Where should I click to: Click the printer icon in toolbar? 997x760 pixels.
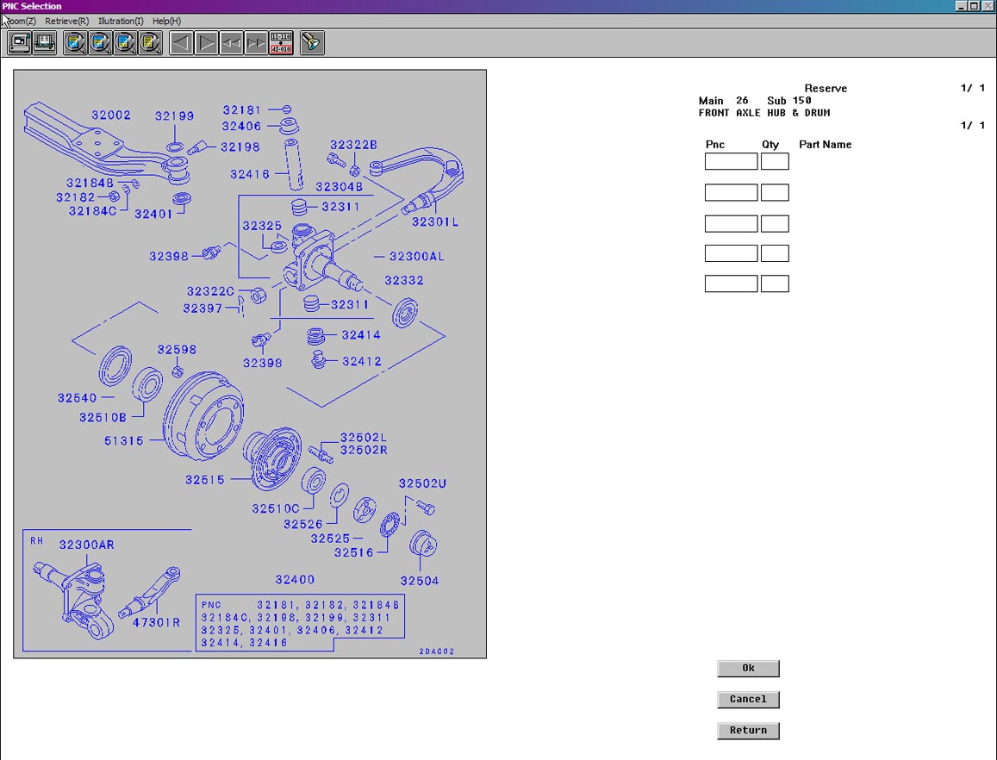click(44, 42)
